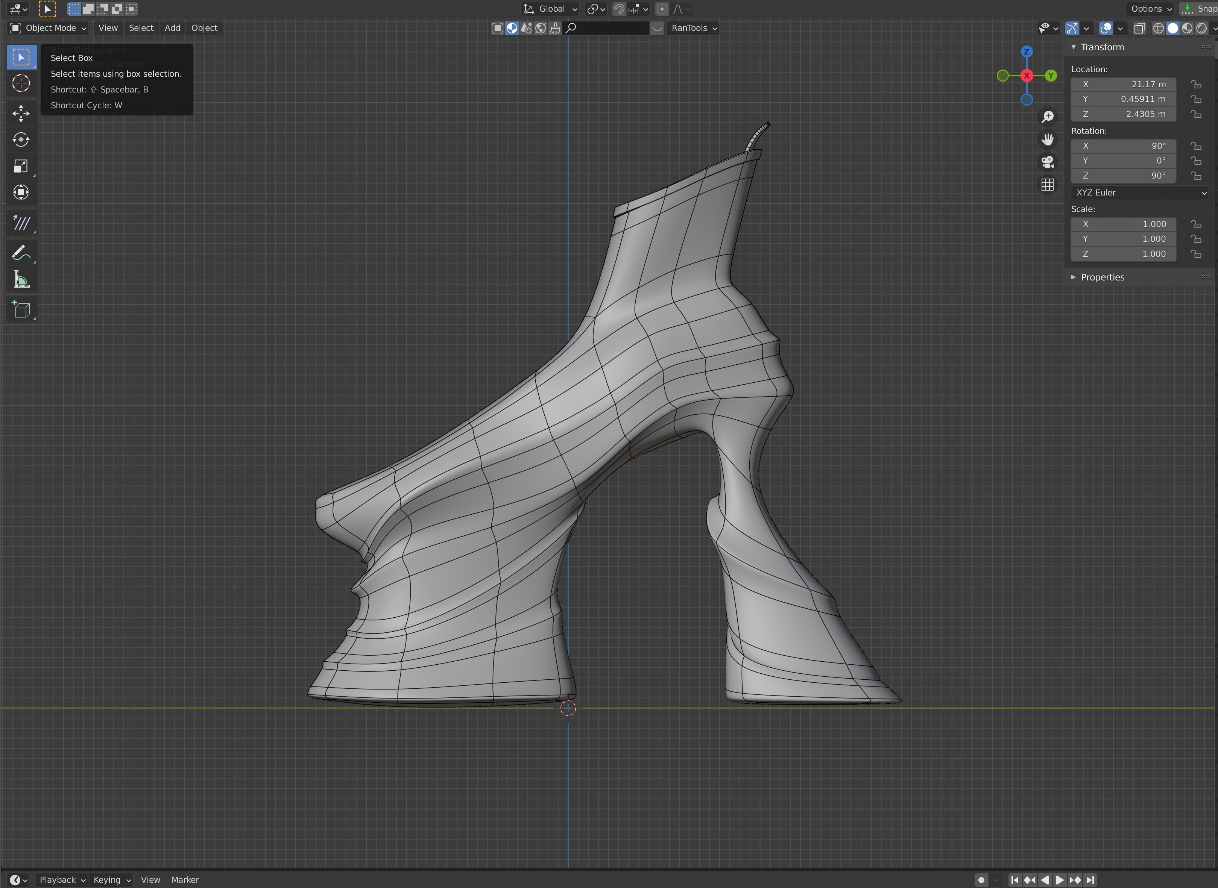Viewport: 1218px width, 888px height.
Task: Open the pivot point dropdown
Action: click(596, 9)
